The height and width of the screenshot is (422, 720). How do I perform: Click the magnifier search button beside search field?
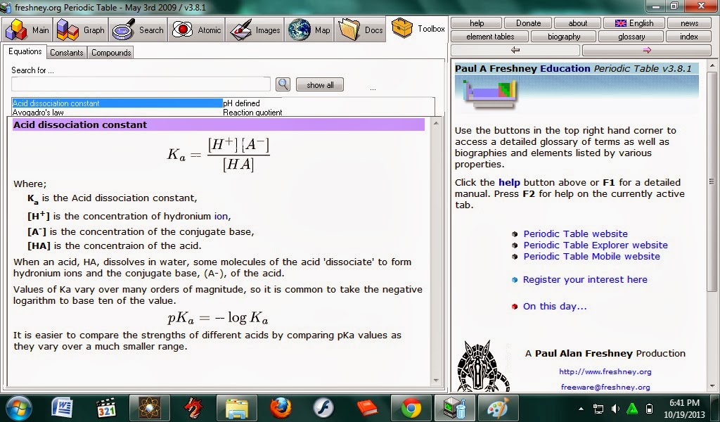pos(283,84)
